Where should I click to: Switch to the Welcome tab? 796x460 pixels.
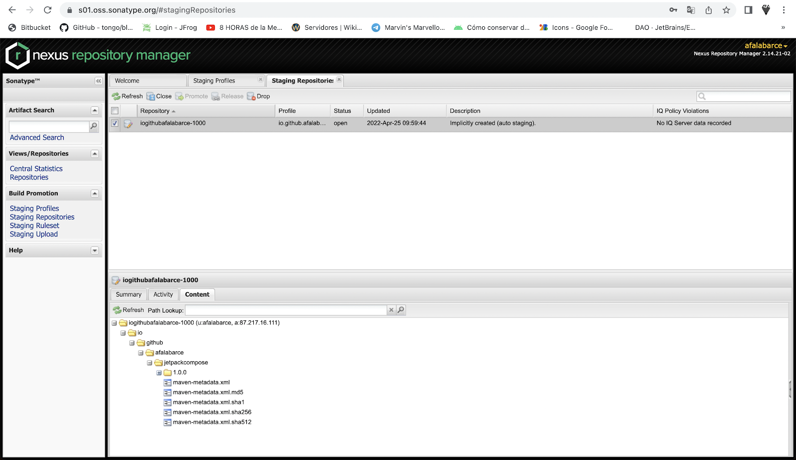click(x=148, y=81)
